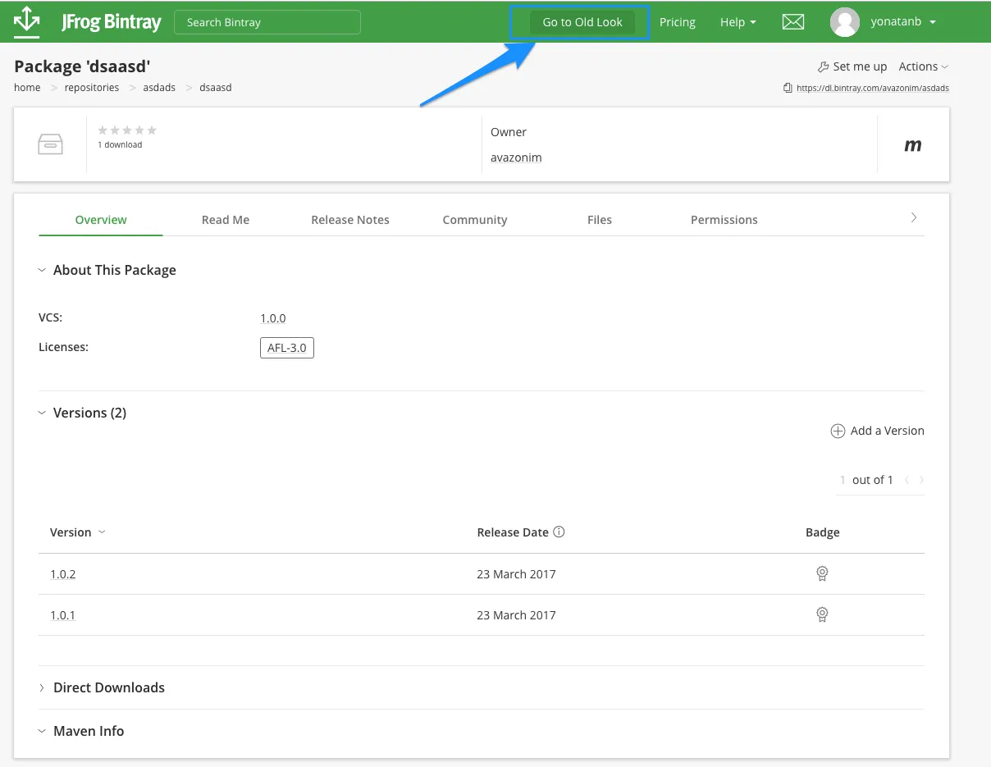Image resolution: width=991 pixels, height=767 pixels.
Task: Click the 23 March 2017 date for 1.0.1
Action: (516, 615)
